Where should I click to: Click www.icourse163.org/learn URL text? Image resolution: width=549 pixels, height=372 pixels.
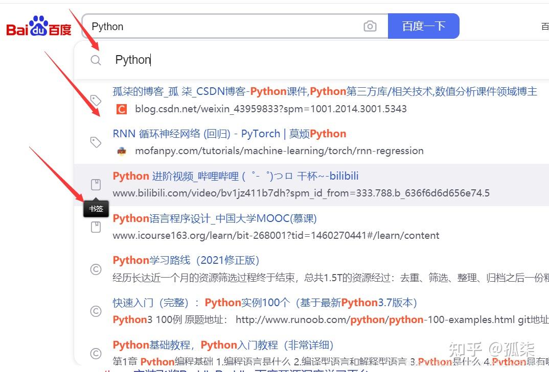point(276,236)
